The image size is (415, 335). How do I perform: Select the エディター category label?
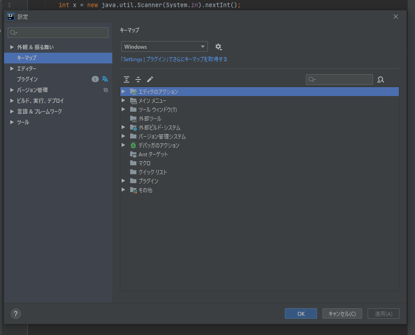26,68
